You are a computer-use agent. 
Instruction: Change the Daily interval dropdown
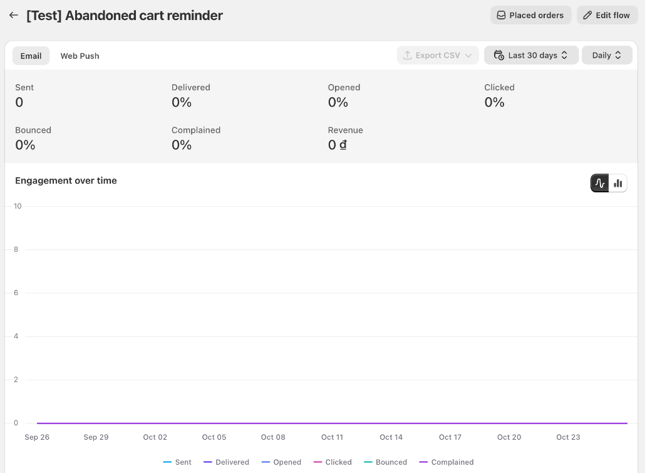(607, 55)
